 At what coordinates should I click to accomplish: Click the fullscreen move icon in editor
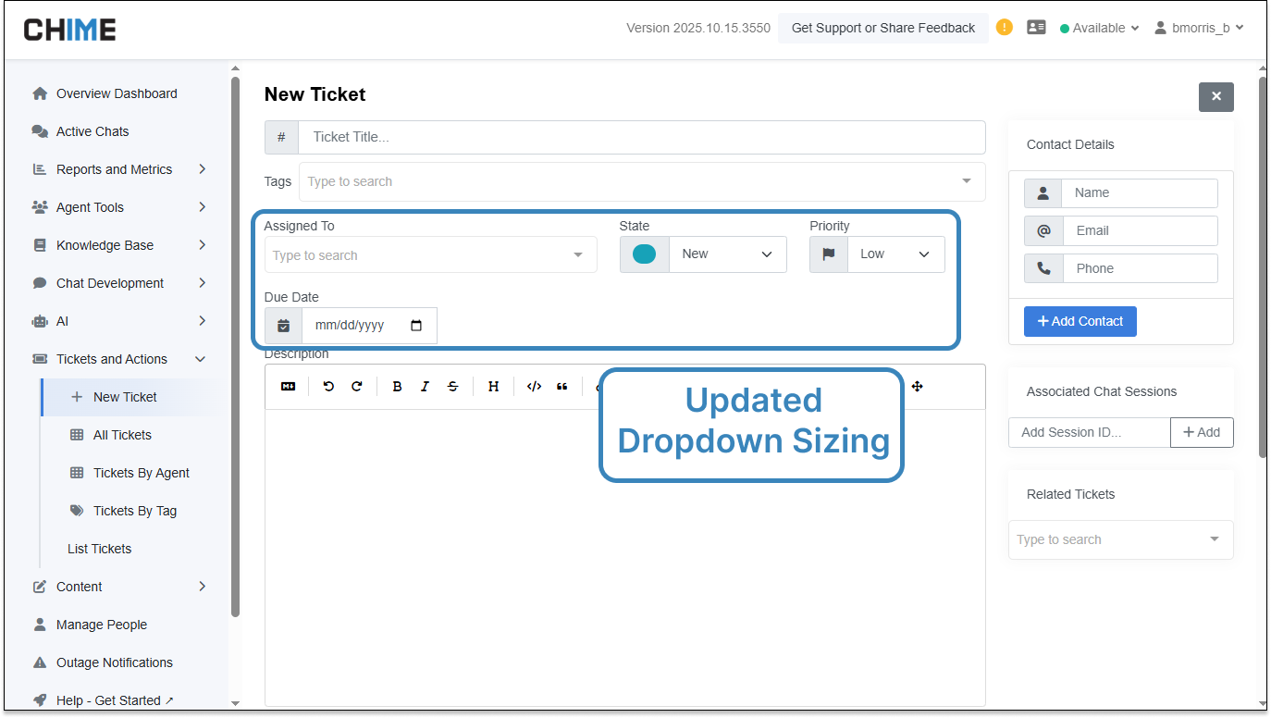(x=917, y=387)
